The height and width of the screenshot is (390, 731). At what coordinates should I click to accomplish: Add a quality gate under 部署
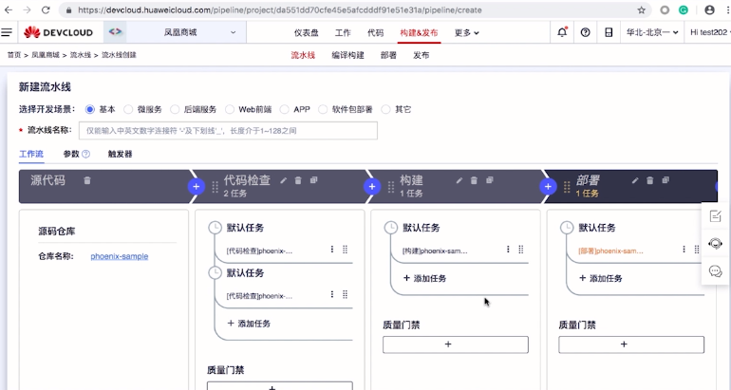631,344
